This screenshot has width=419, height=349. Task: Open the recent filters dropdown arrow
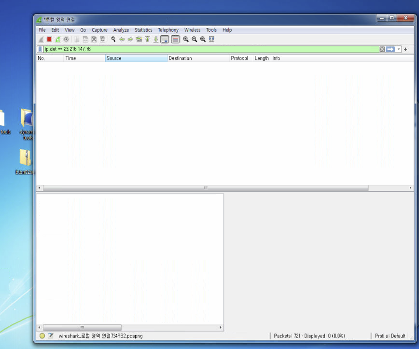pyautogui.click(x=399, y=49)
